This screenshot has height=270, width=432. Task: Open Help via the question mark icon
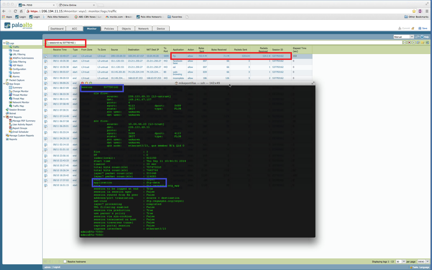[422, 37]
